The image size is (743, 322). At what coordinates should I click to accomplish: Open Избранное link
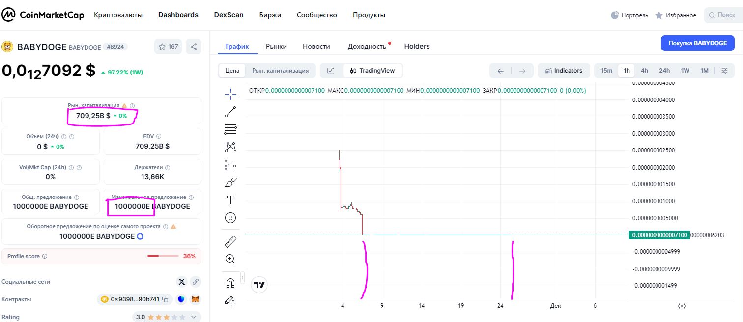click(676, 15)
